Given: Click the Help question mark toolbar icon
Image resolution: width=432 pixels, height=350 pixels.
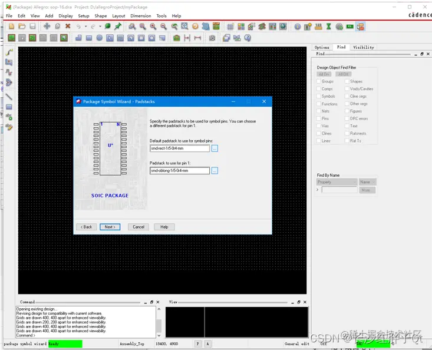Looking at the screenshot, I should coord(248,38).
